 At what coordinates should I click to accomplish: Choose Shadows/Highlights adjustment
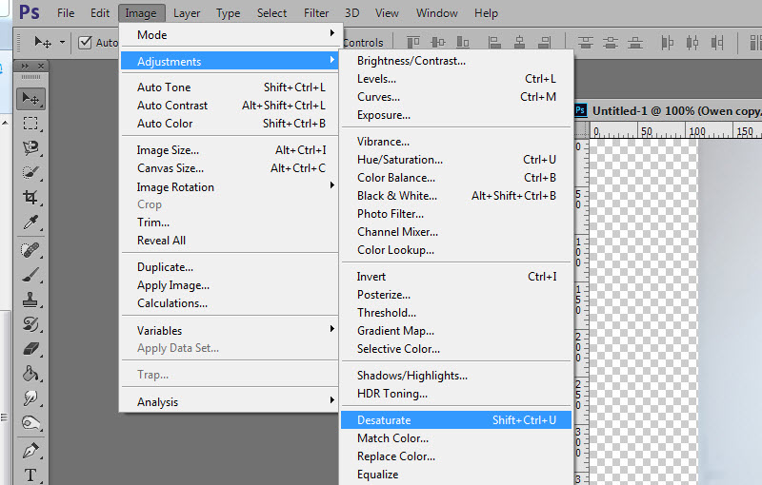[x=456, y=376]
